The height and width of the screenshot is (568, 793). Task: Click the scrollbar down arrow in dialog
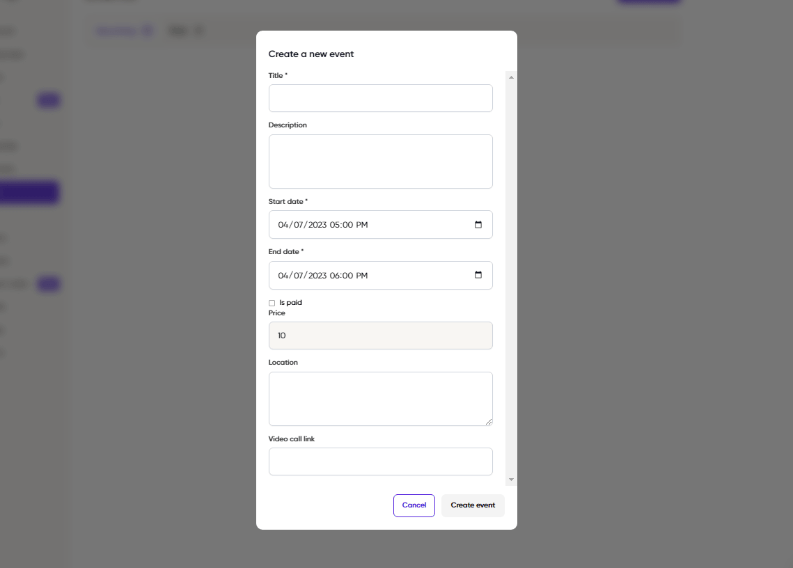pos(511,480)
